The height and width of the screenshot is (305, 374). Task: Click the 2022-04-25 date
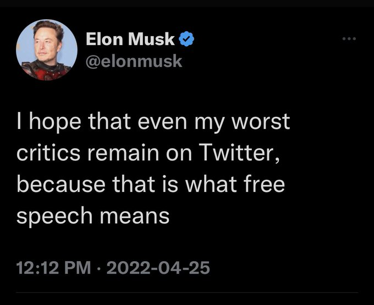[158, 268]
